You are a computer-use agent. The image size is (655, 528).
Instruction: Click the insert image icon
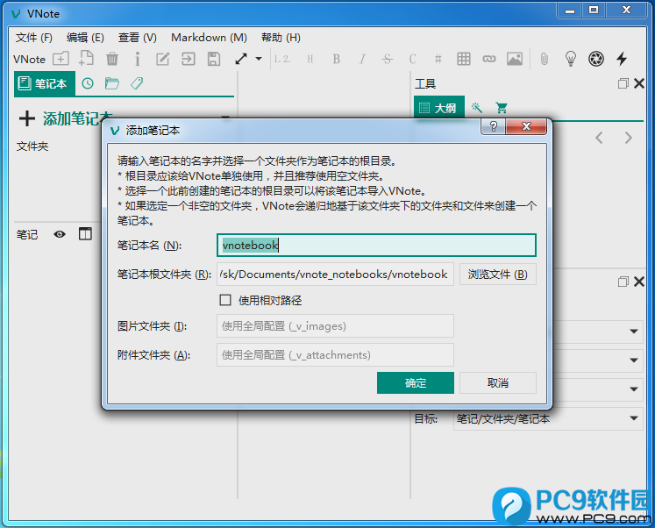[515, 59]
